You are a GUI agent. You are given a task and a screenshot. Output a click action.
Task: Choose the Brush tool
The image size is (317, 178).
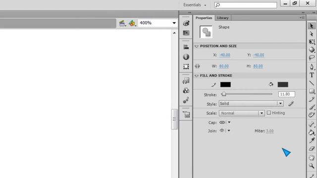point(312,107)
